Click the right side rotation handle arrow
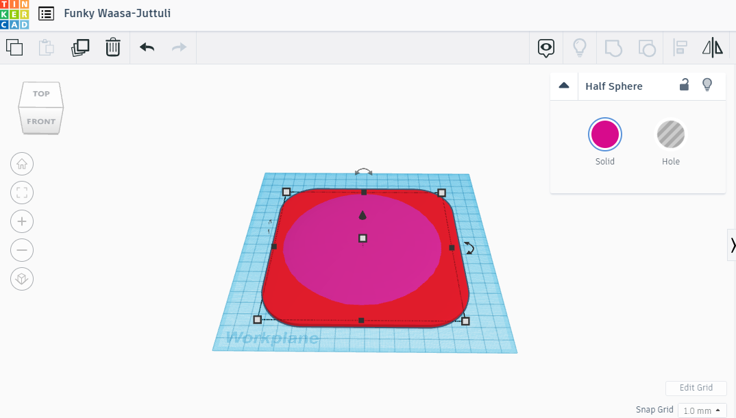This screenshot has width=736, height=418. click(469, 247)
